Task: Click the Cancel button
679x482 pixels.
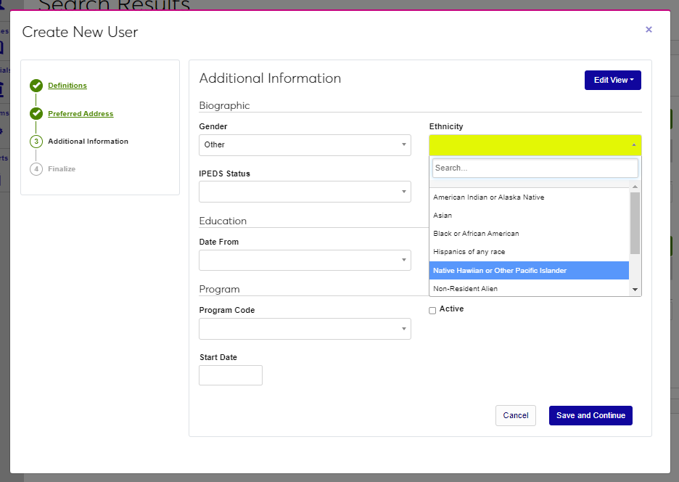Action: click(515, 415)
